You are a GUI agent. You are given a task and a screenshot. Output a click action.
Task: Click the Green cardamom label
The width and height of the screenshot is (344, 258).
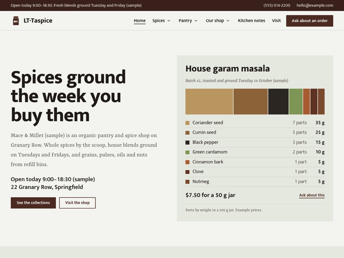(210, 152)
